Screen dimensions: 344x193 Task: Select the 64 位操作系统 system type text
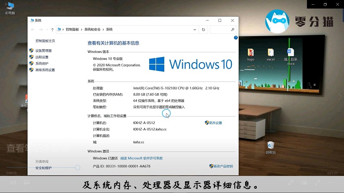[159, 101]
